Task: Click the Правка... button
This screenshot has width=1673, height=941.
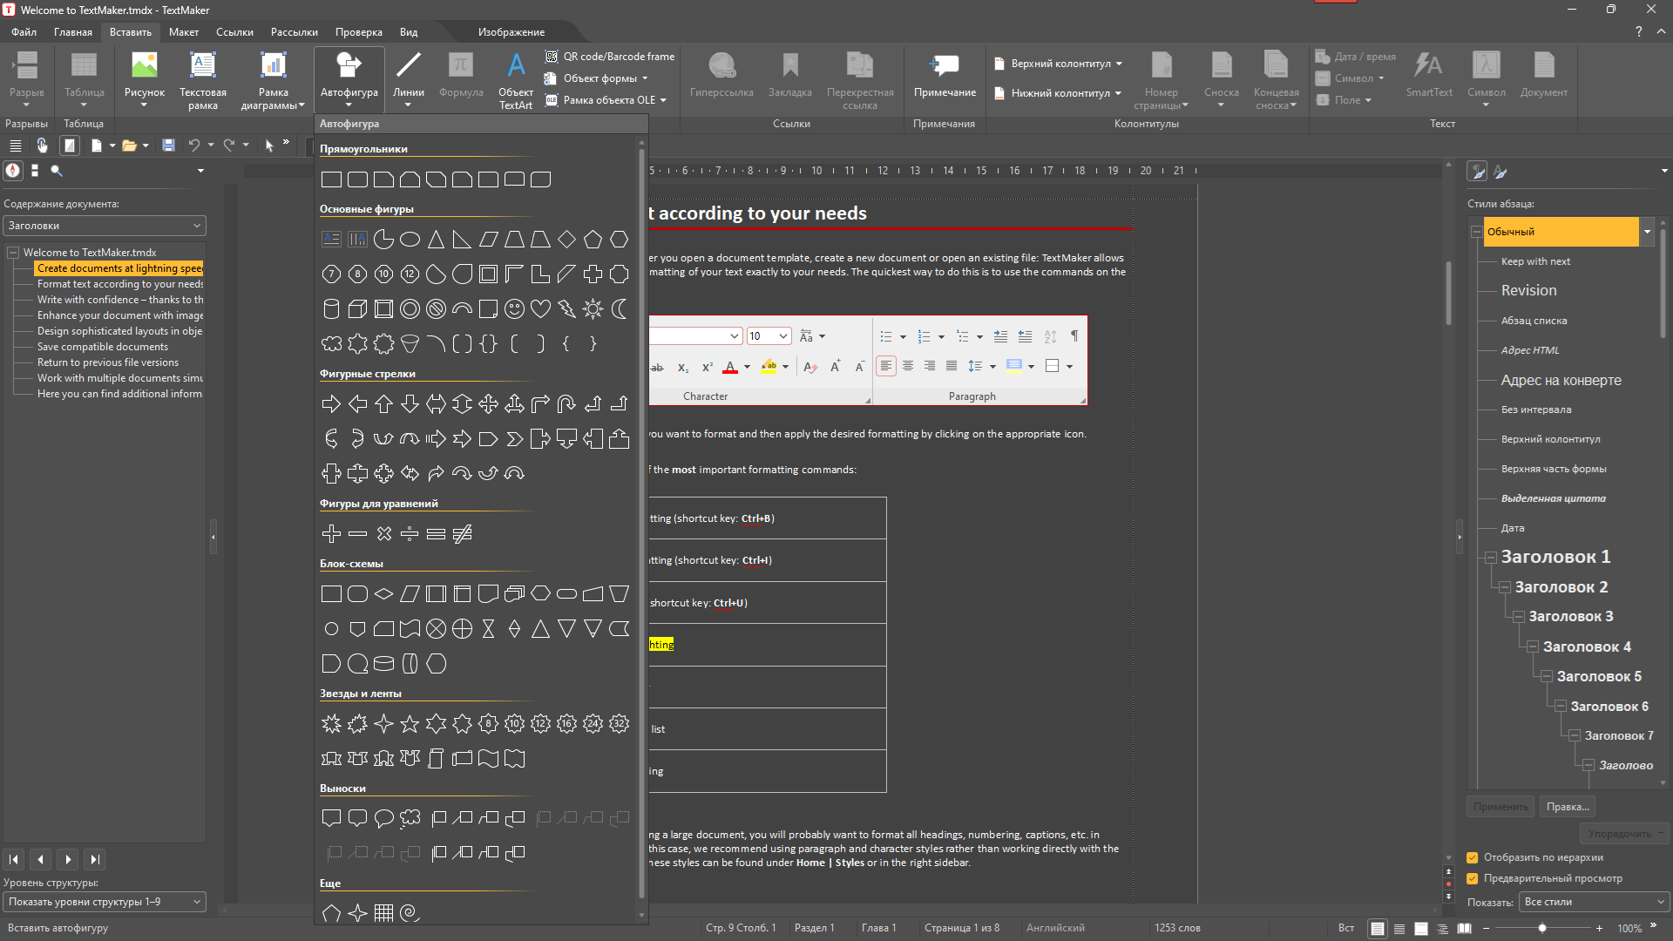Action: (1568, 807)
